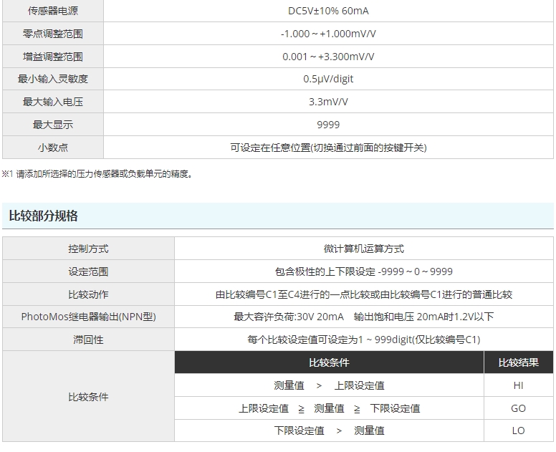Click the 'GO' result cell
The height and width of the screenshot is (452, 556).
pos(519,408)
